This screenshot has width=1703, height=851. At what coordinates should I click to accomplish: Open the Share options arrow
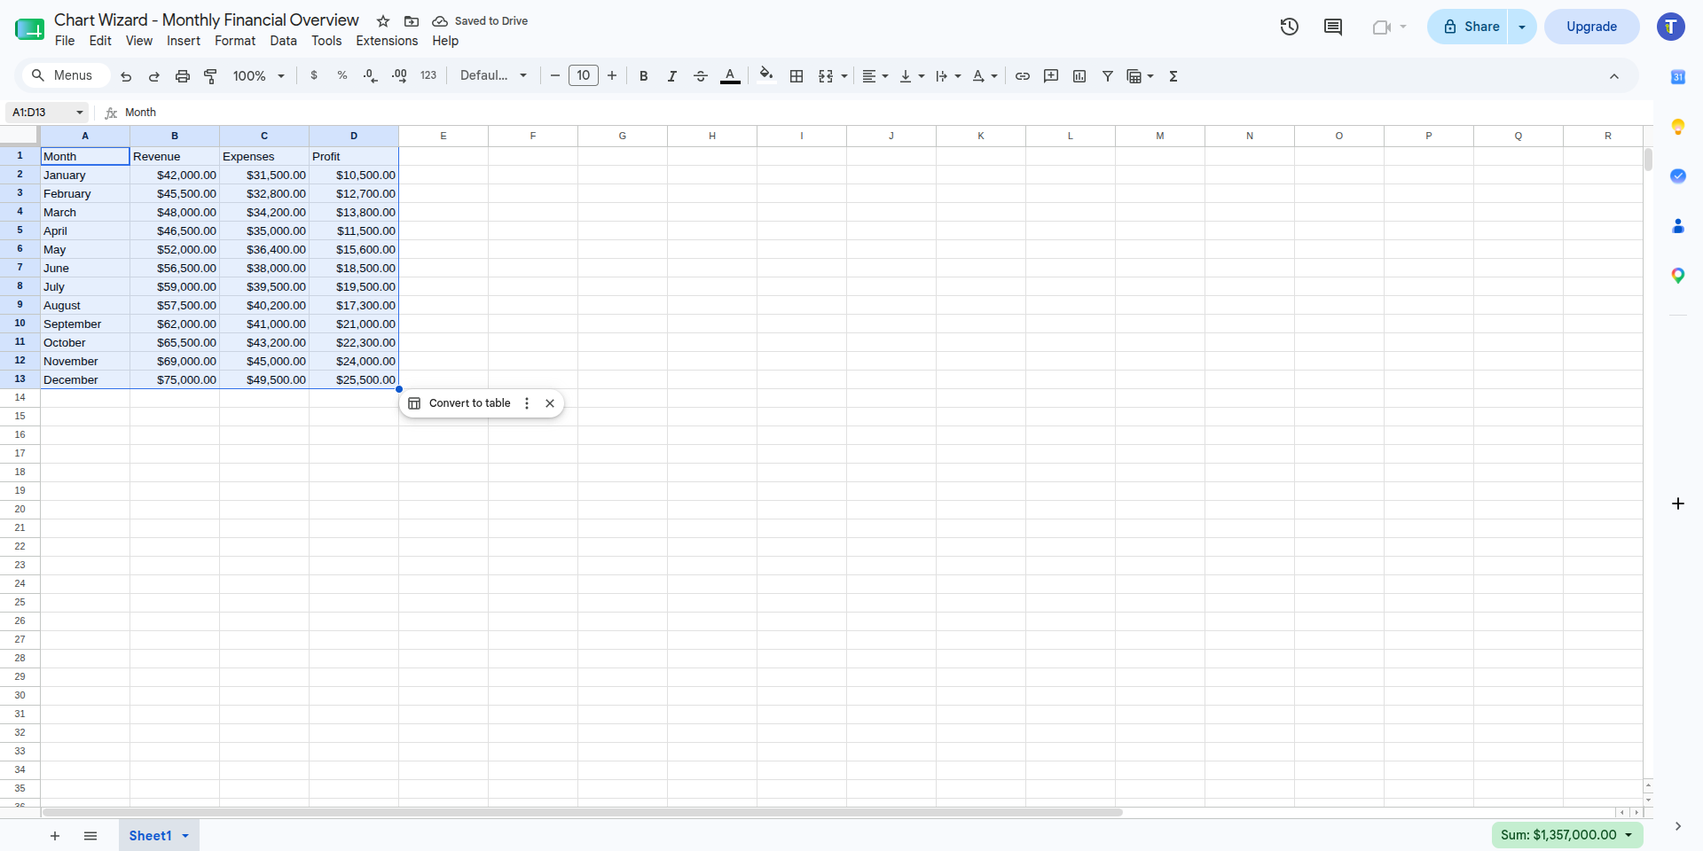point(1522,27)
